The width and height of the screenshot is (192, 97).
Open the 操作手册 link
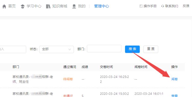pos(150,6)
